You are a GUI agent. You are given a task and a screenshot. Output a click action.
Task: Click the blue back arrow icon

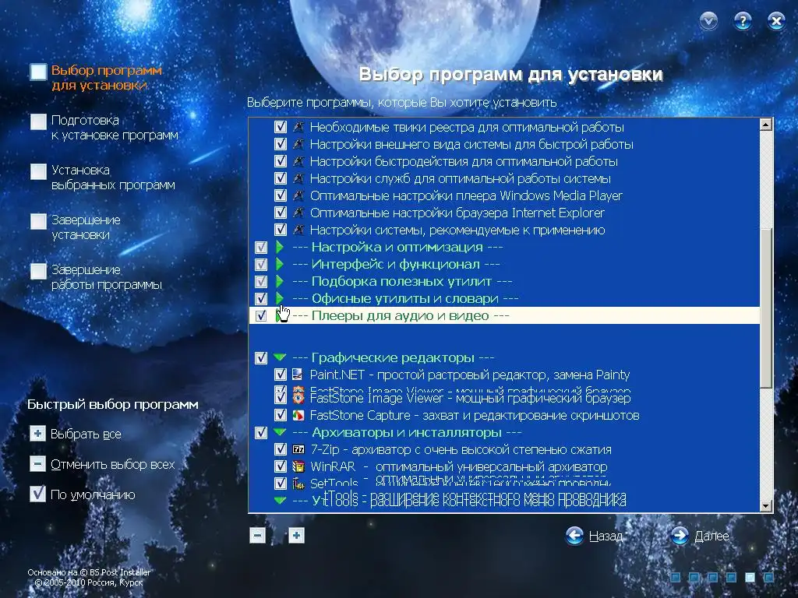(574, 536)
